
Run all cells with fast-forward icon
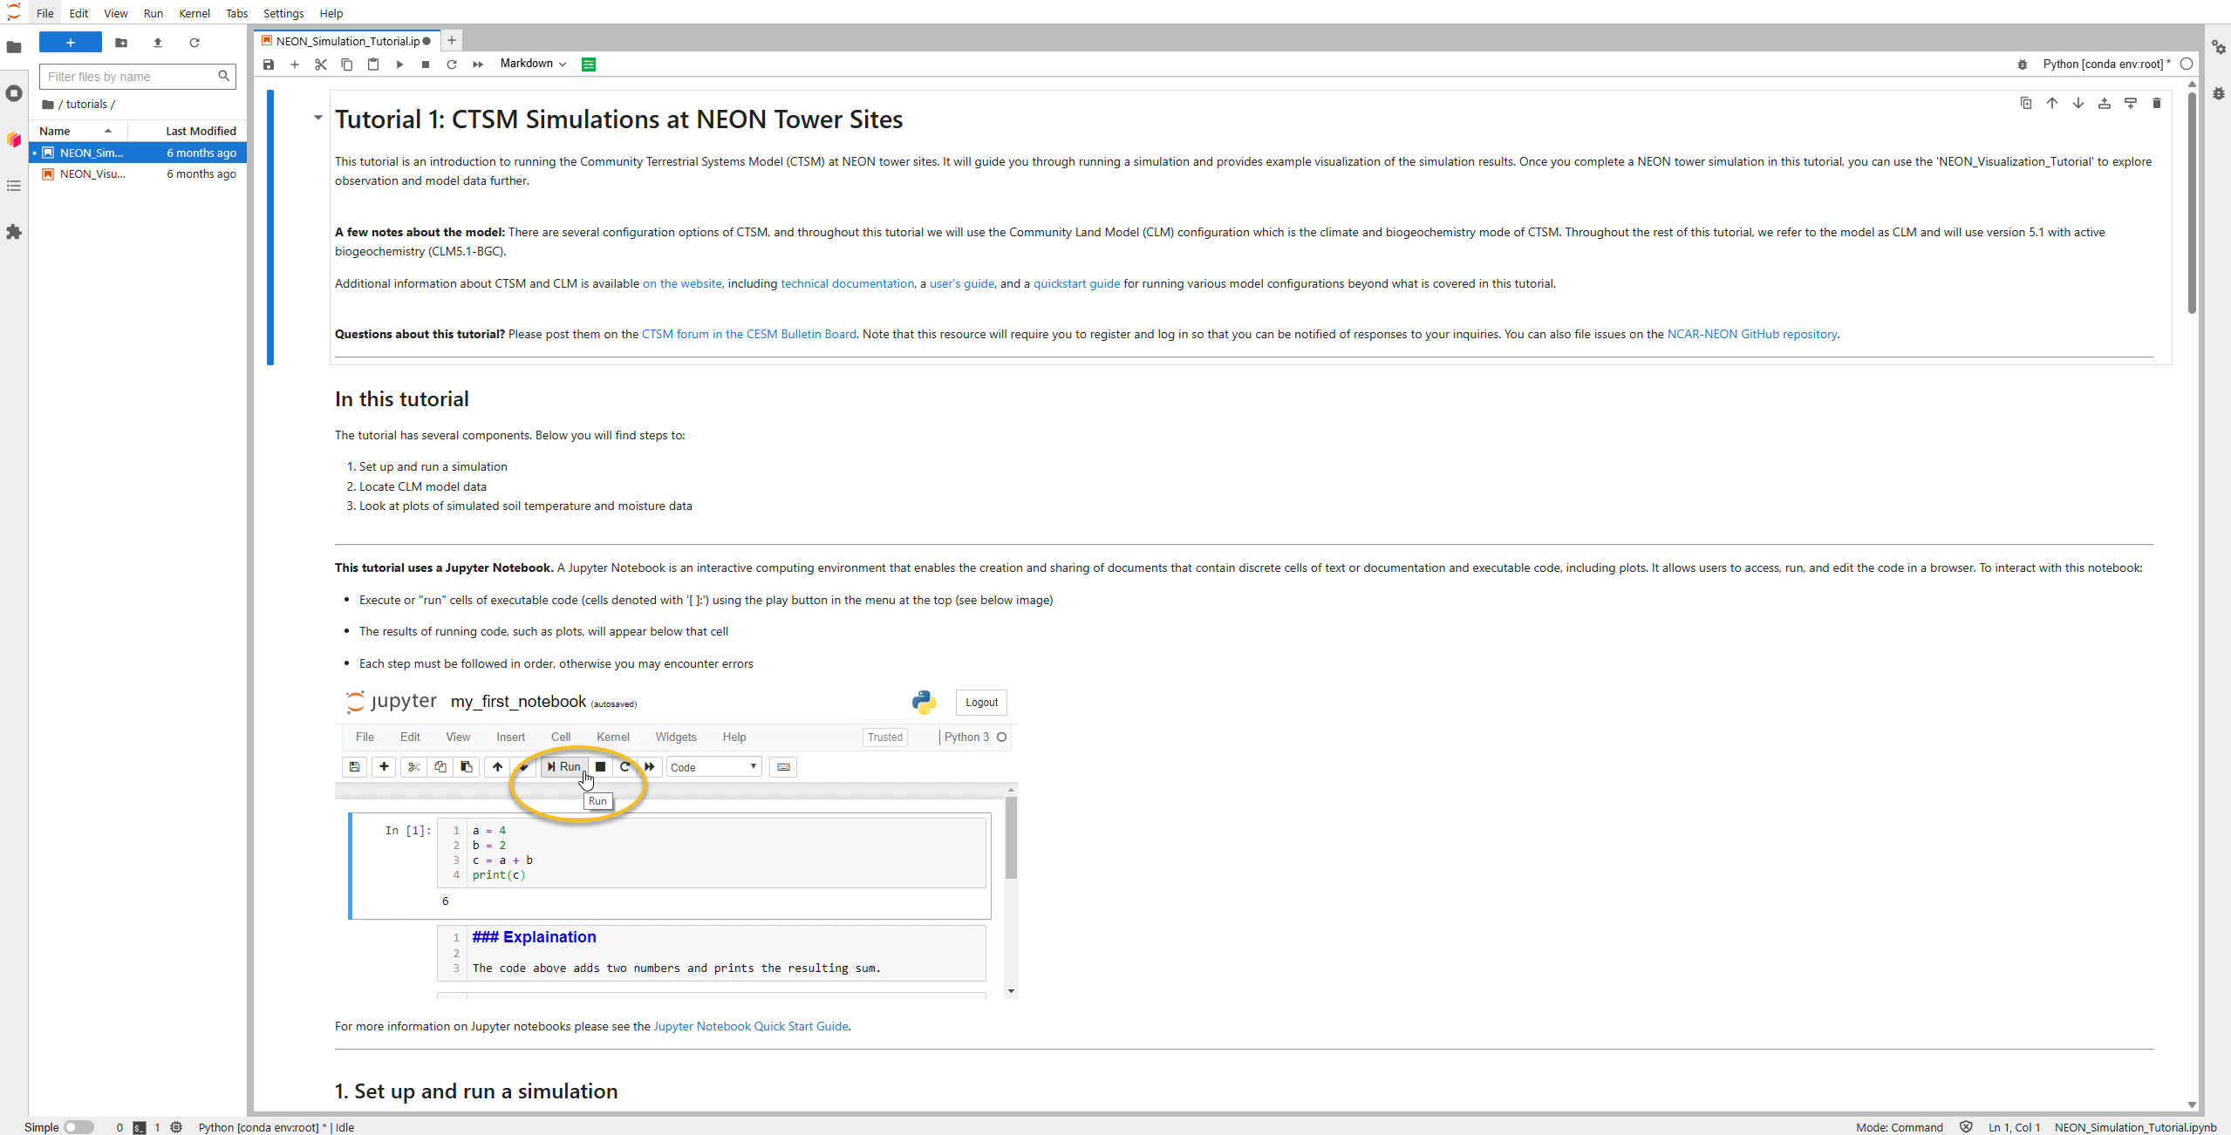pyautogui.click(x=478, y=64)
